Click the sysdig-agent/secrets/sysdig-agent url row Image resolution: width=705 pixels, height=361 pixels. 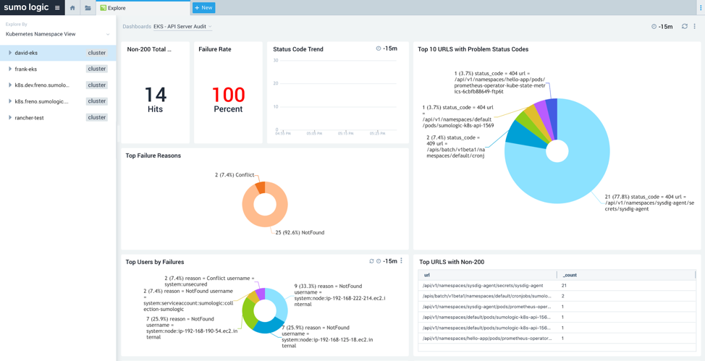click(484, 286)
